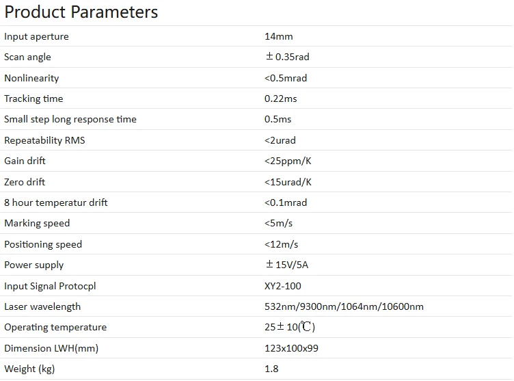Select the Laser wavelength values text

344,306
